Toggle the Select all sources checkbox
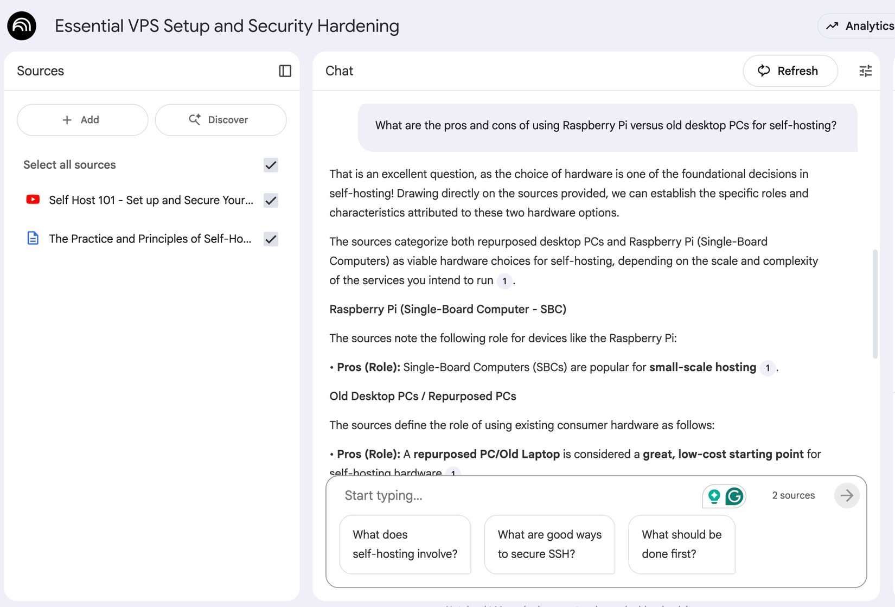The image size is (895, 607). point(271,165)
